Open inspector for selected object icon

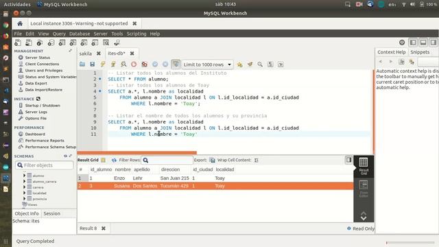click(x=40, y=43)
